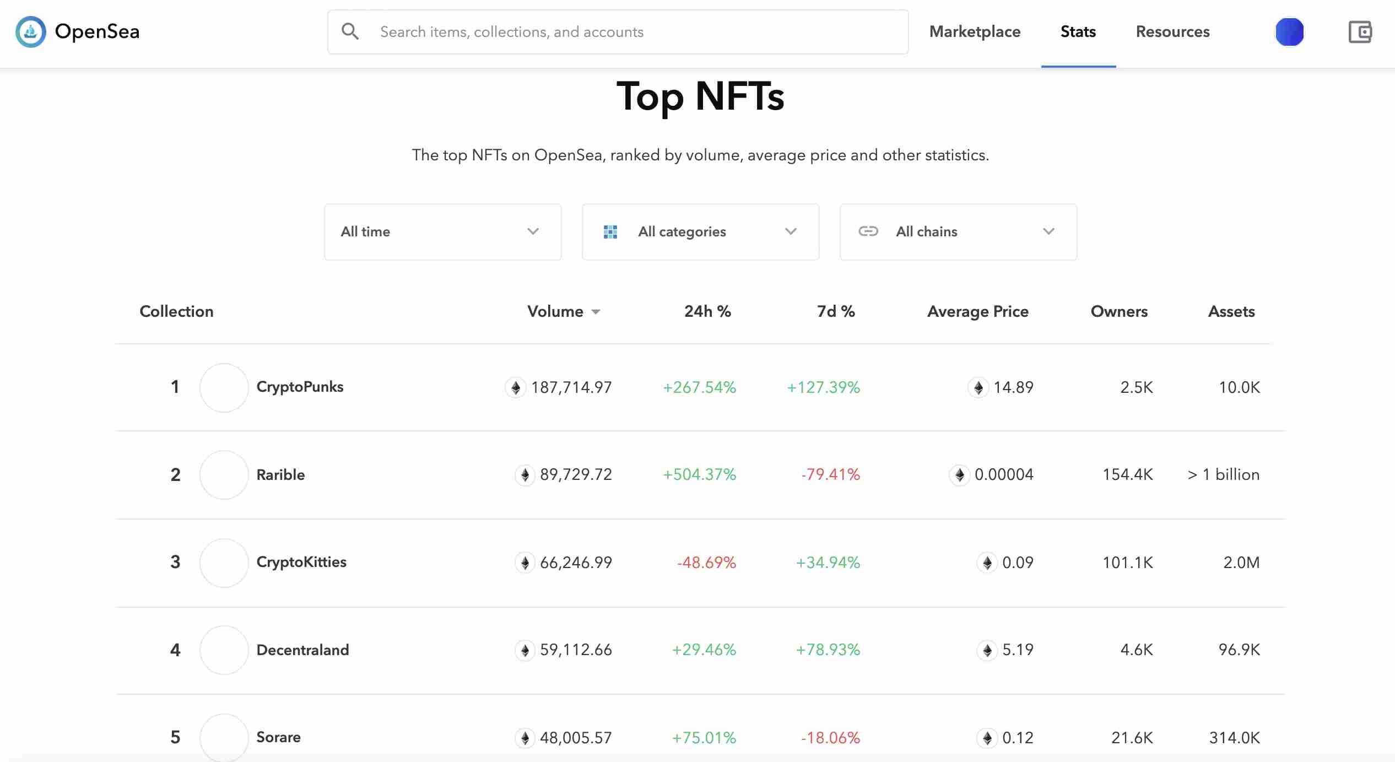Click the +267.54% 24h change
Image resolution: width=1395 pixels, height=762 pixels.
pyautogui.click(x=699, y=387)
